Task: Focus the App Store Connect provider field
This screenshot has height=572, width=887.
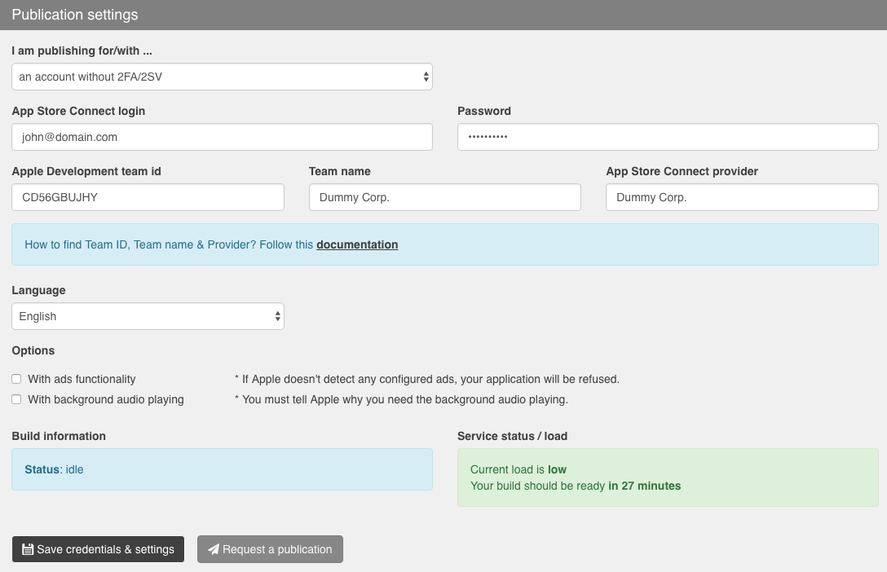Action: point(741,197)
